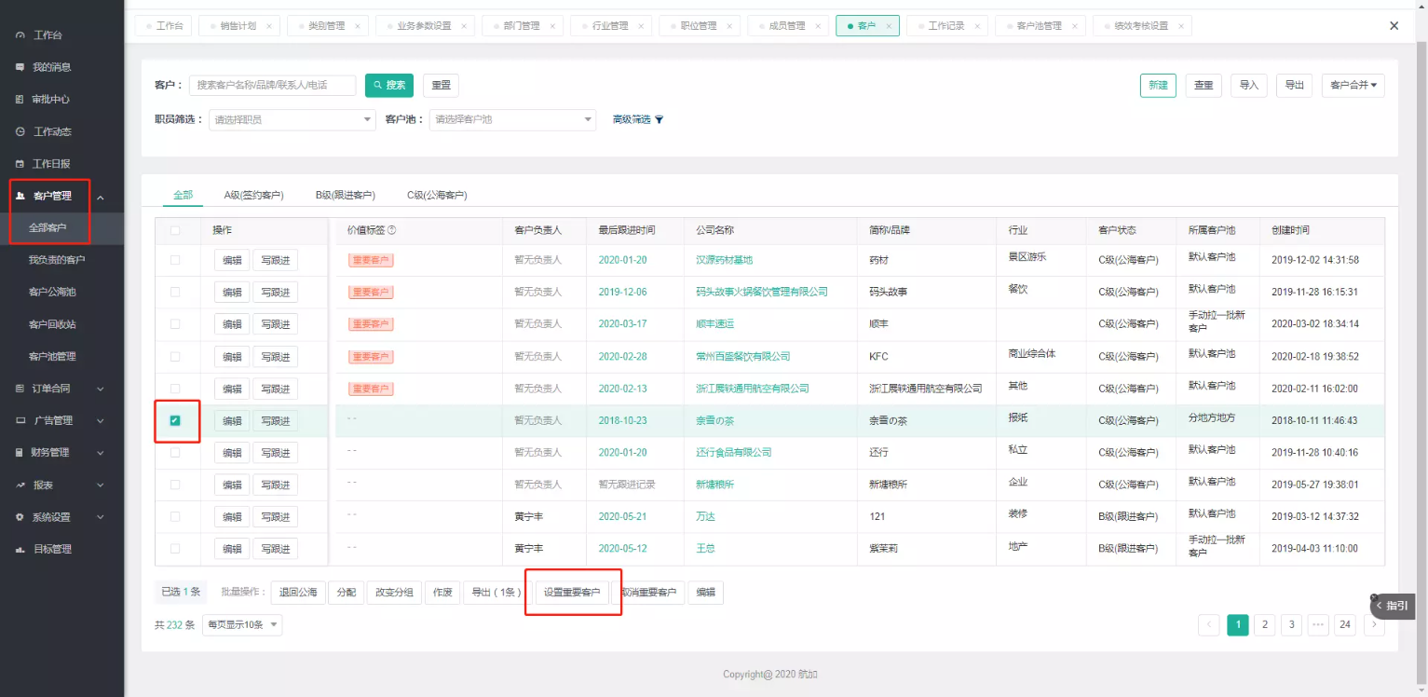The height and width of the screenshot is (697, 1428).
Task: Uncheck the selected 奈雪の茶 row checkbox
Action: (175, 420)
